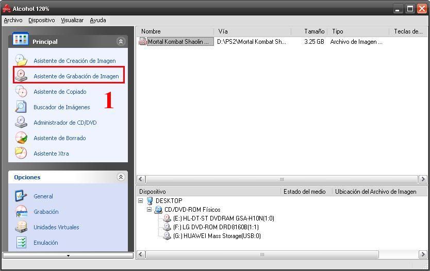Collapse the DESKTOP tree node

141,200
